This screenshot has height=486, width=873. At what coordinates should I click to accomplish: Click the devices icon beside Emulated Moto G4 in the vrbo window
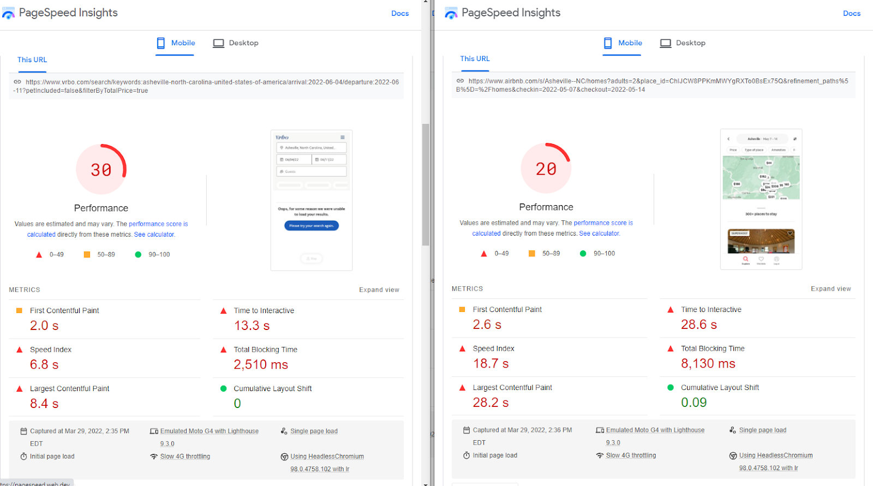click(x=154, y=431)
